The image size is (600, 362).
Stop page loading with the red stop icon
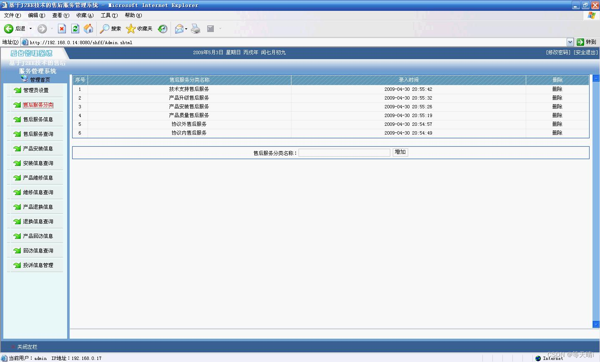(x=62, y=29)
